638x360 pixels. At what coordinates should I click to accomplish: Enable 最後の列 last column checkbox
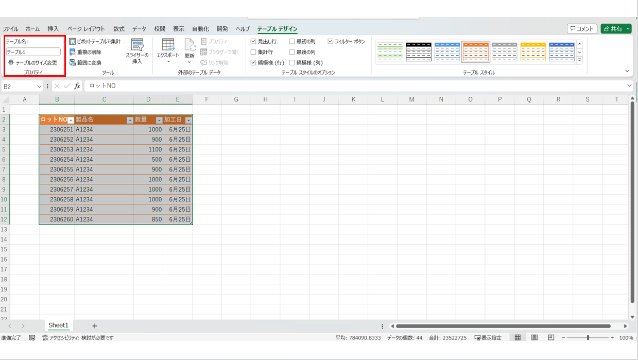(292, 52)
